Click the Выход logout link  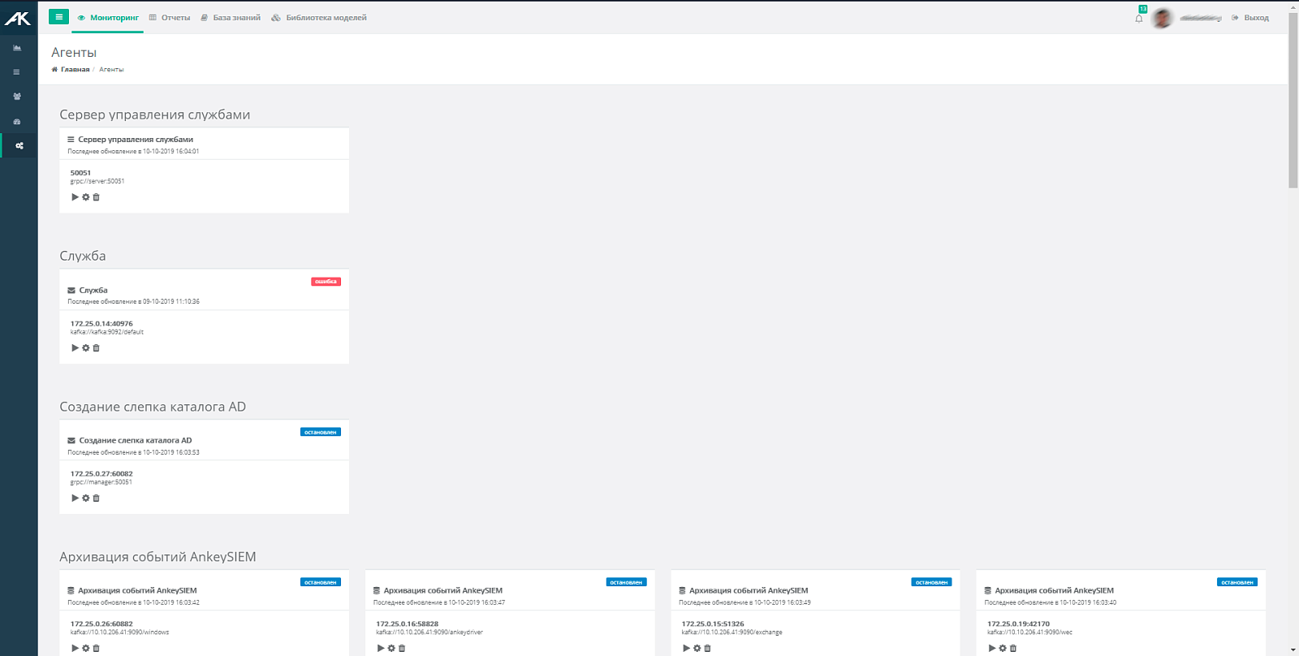(1250, 18)
